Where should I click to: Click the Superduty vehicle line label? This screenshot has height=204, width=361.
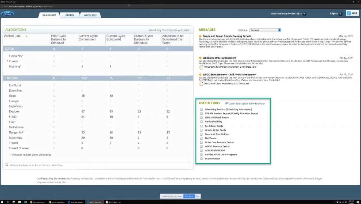pos(16,138)
